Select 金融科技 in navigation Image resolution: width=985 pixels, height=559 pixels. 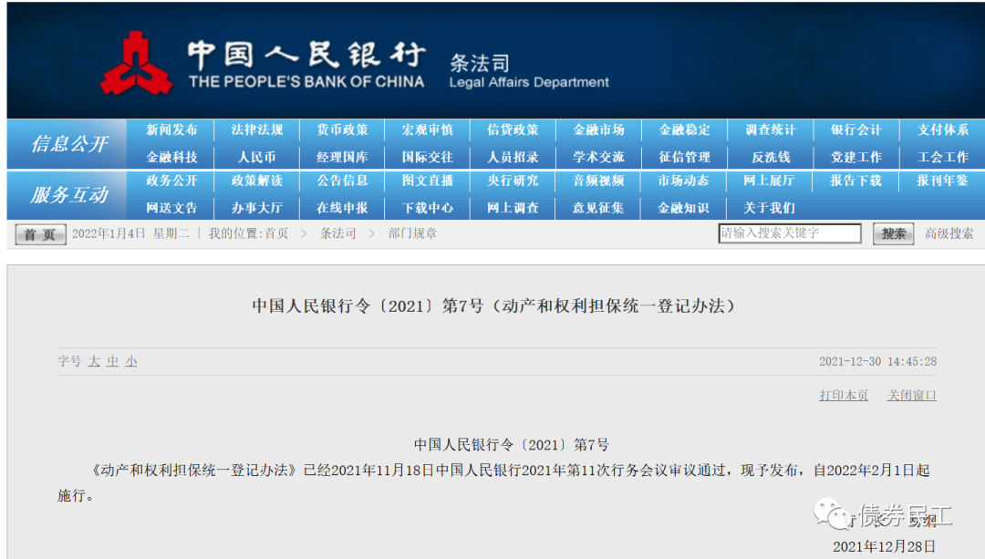(171, 157)
